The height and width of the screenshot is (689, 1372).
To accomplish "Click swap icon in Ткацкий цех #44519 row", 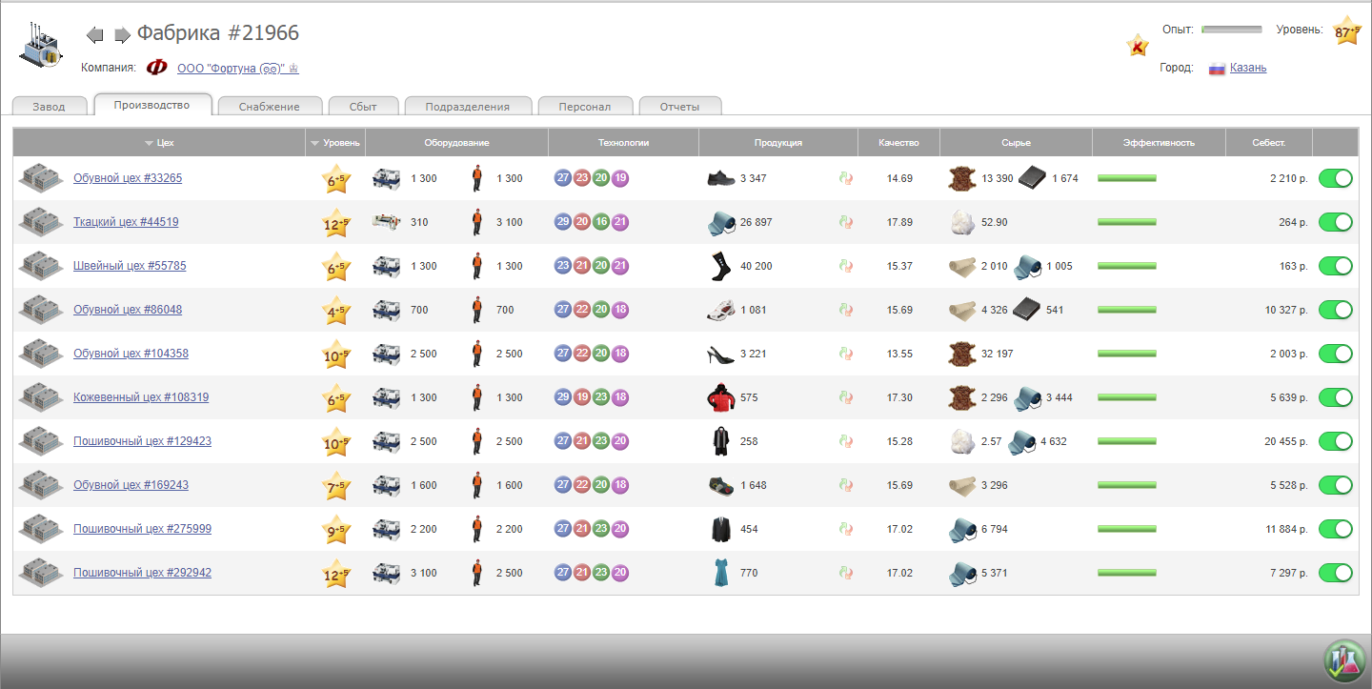I will point(844,222).
